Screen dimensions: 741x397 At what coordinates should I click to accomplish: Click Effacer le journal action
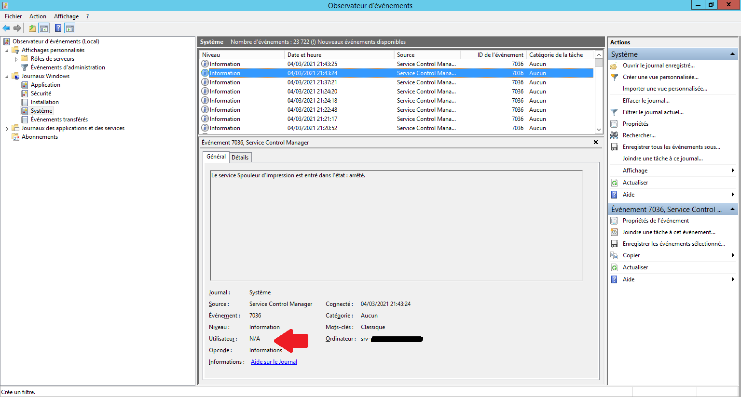(x=646, y=101)
